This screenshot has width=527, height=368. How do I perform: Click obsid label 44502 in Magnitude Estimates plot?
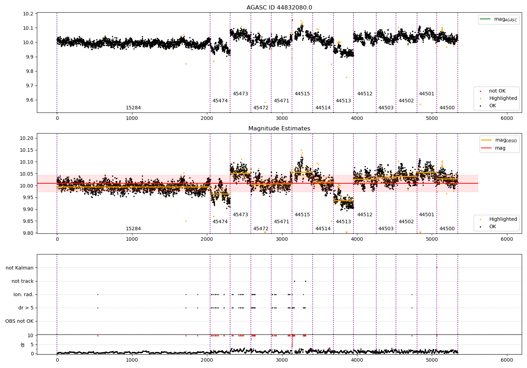[x=406, y=222]
